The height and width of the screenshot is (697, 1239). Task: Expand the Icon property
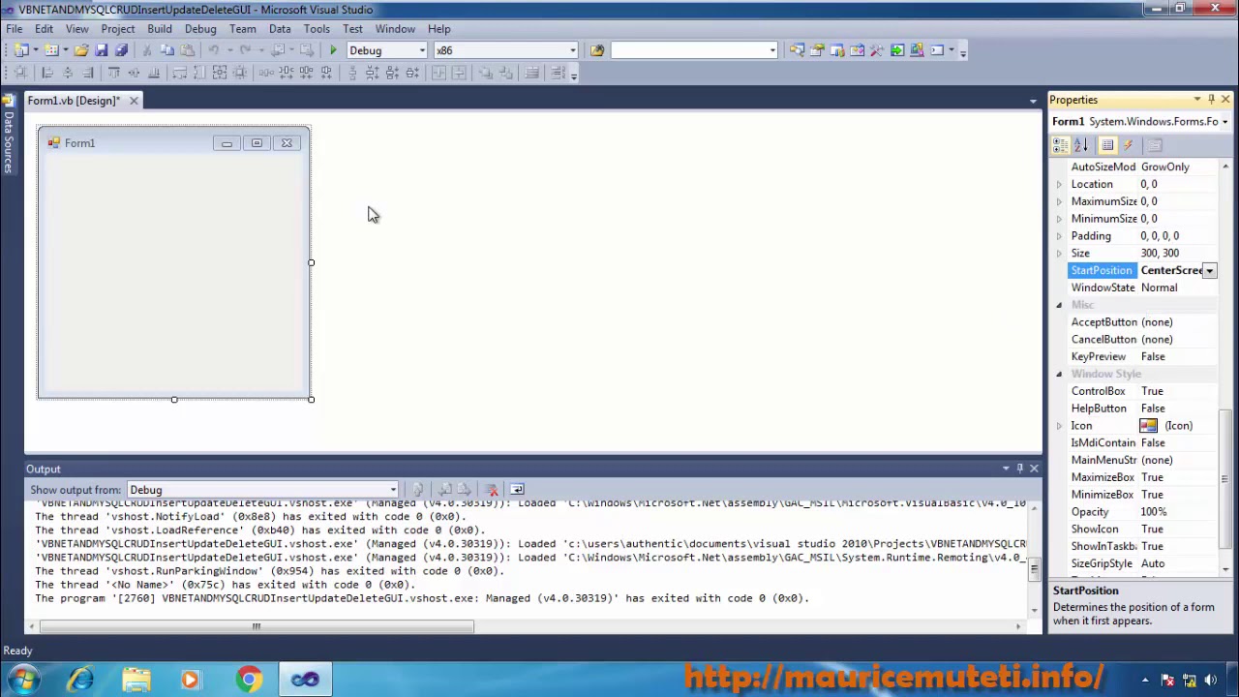click(1059, 426)
